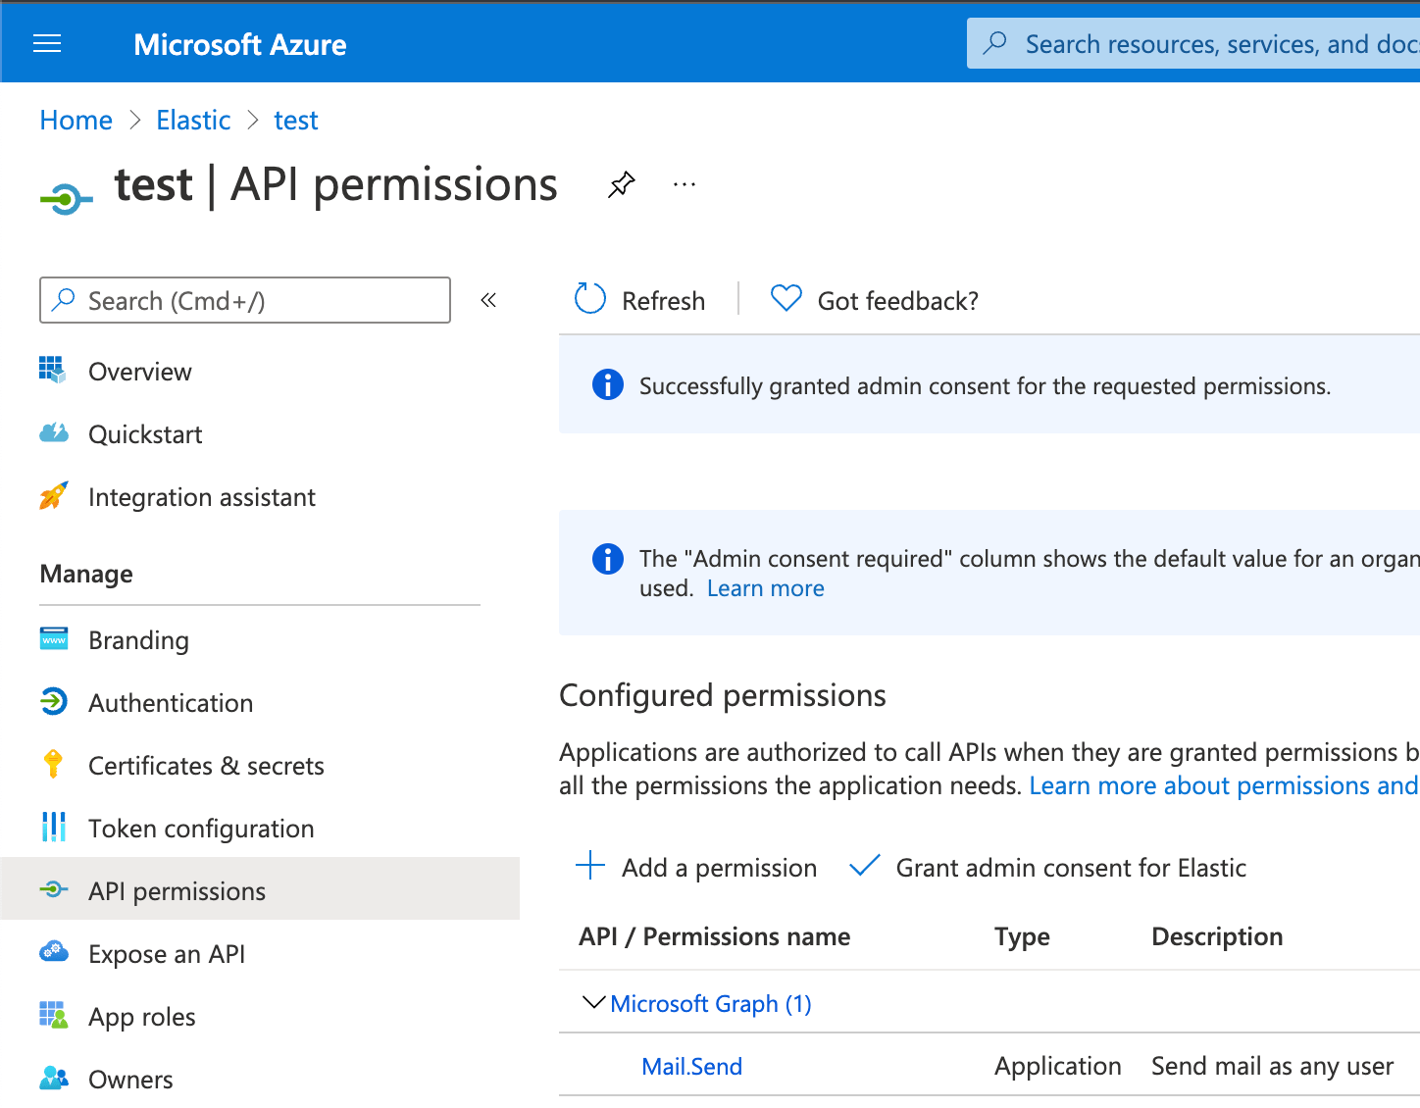Select the App roles grid icon
Viewport: 1420px width, 1108px height.
point(54,1016)
